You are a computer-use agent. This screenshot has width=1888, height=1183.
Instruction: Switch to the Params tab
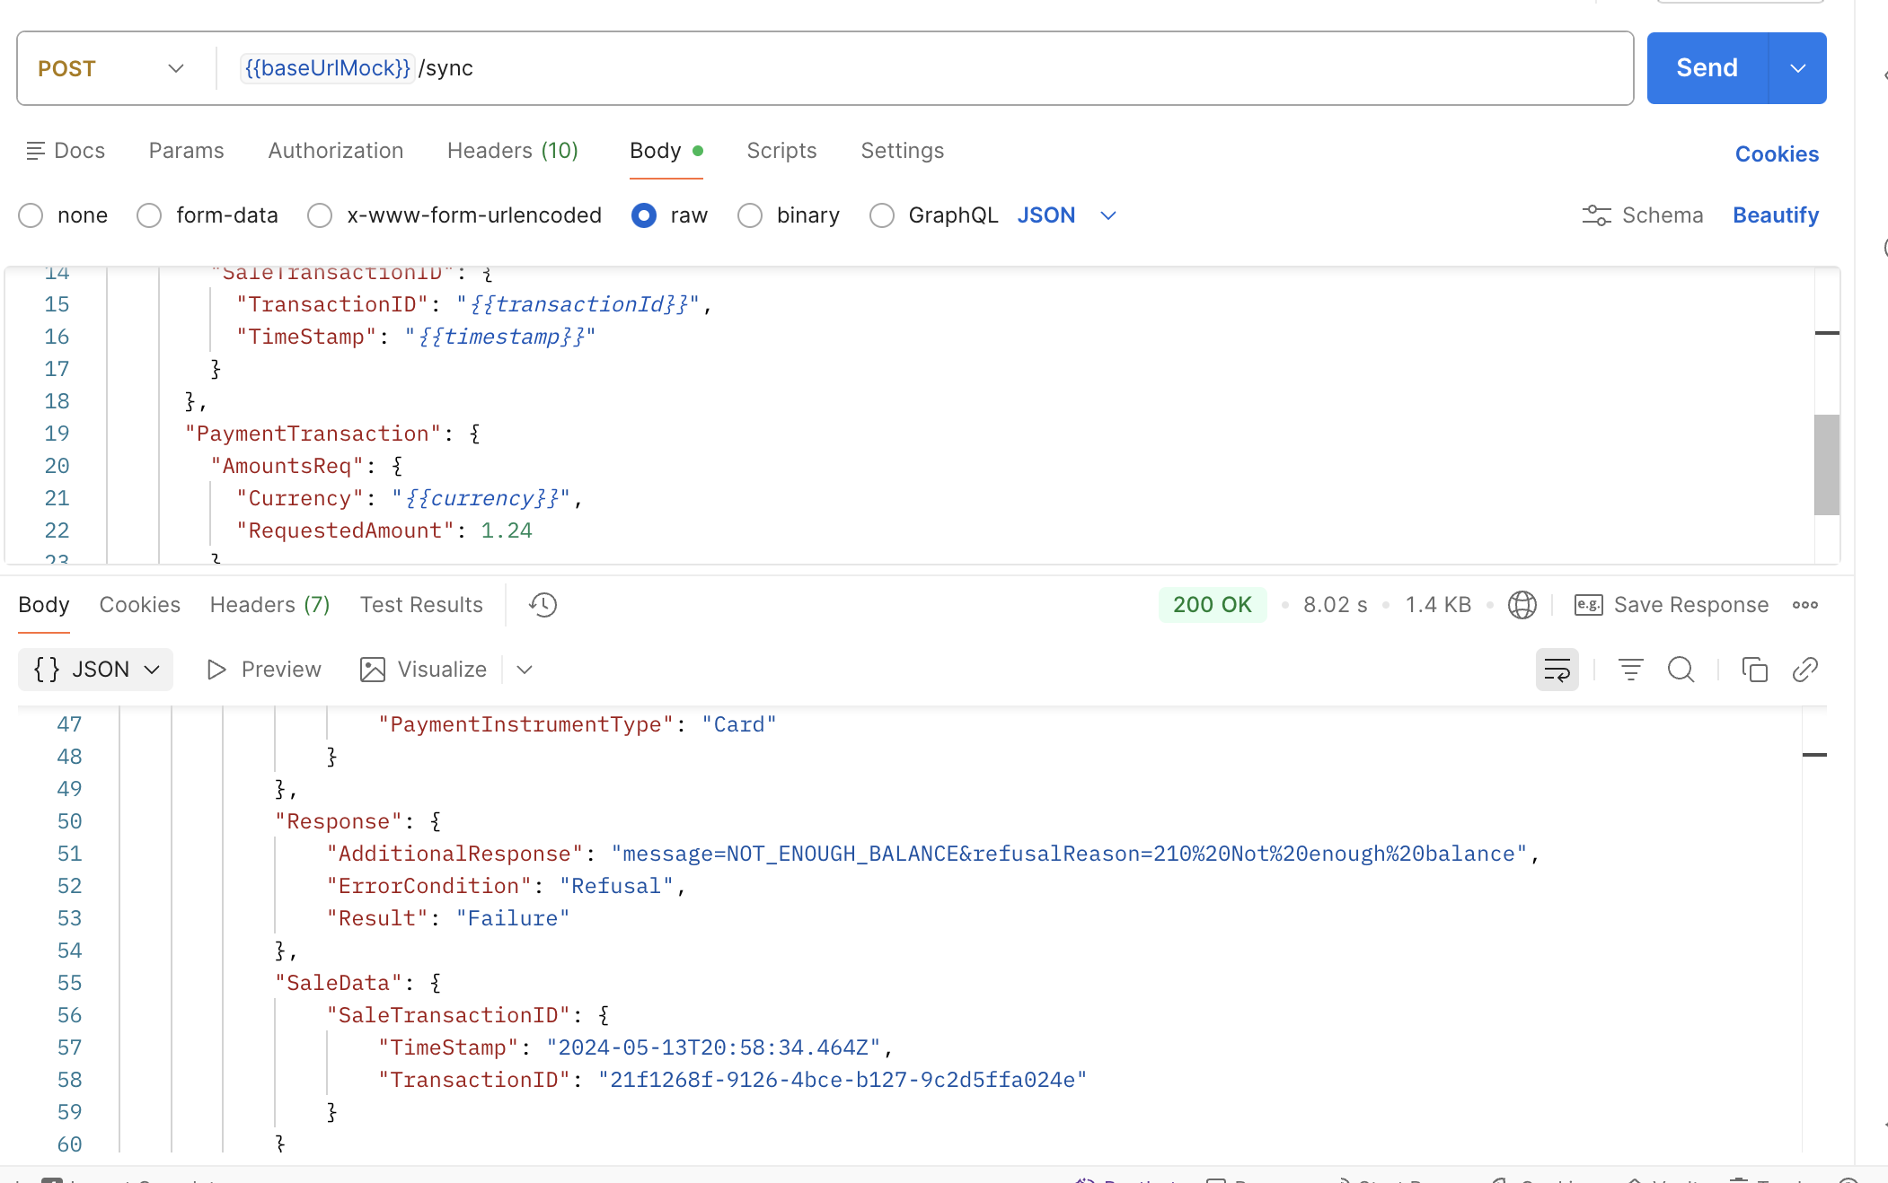(x=186, y=151)
